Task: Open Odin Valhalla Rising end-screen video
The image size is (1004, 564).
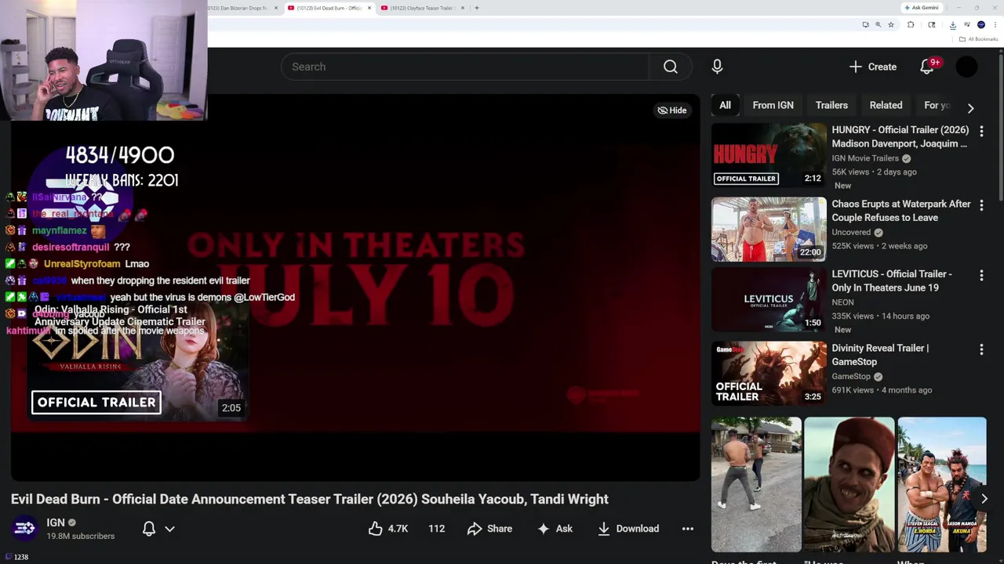Action: point(137,360)
